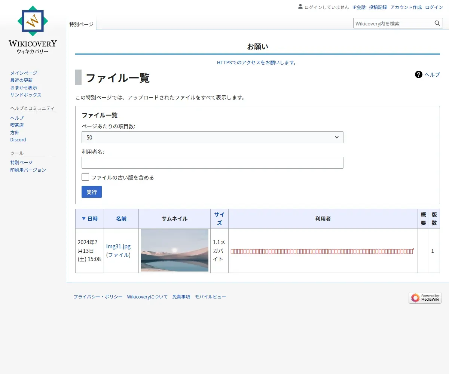Sort the table by サイズ column
Screen dimensions: 449x374
(x=219, y=218)
